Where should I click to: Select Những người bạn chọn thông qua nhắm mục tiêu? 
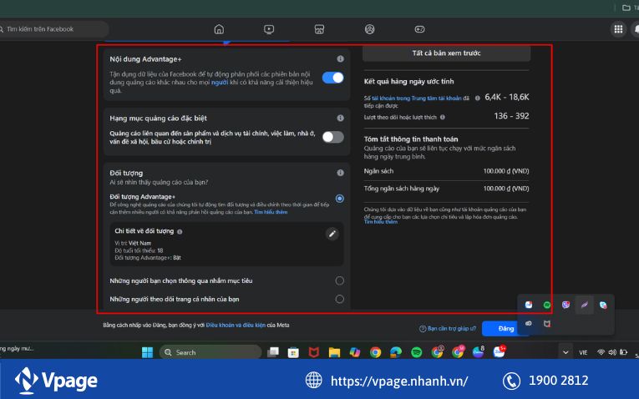tap(339, 281)
